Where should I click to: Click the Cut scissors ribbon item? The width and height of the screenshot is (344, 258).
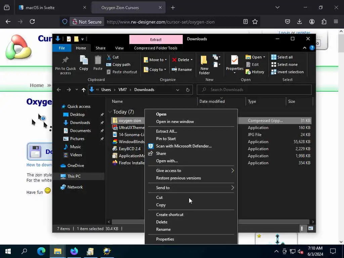click(113, 57)
